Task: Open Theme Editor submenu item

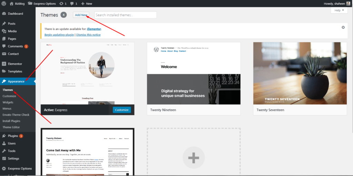Action: 11,127
